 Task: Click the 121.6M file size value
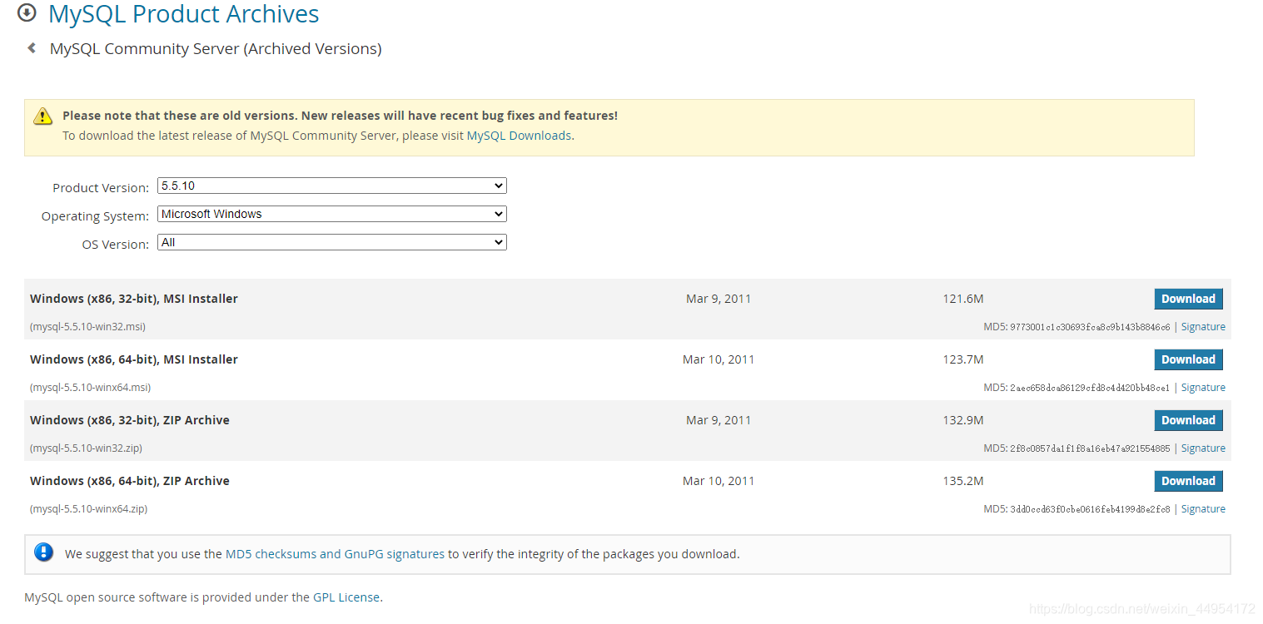click(x=963, y=299)
